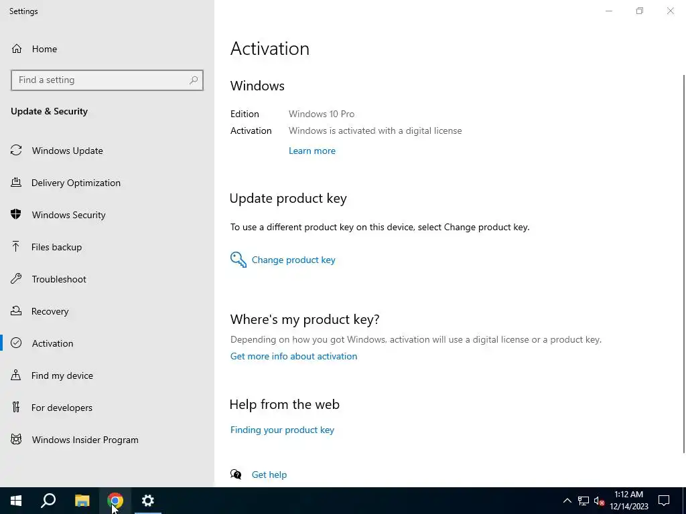The image size is (686, 514).
Task: Click the For developers tools icon
Action: [16, 408]
